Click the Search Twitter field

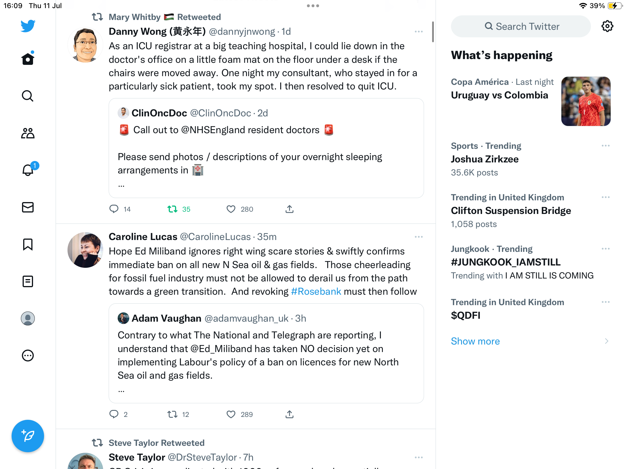[521, 26]
